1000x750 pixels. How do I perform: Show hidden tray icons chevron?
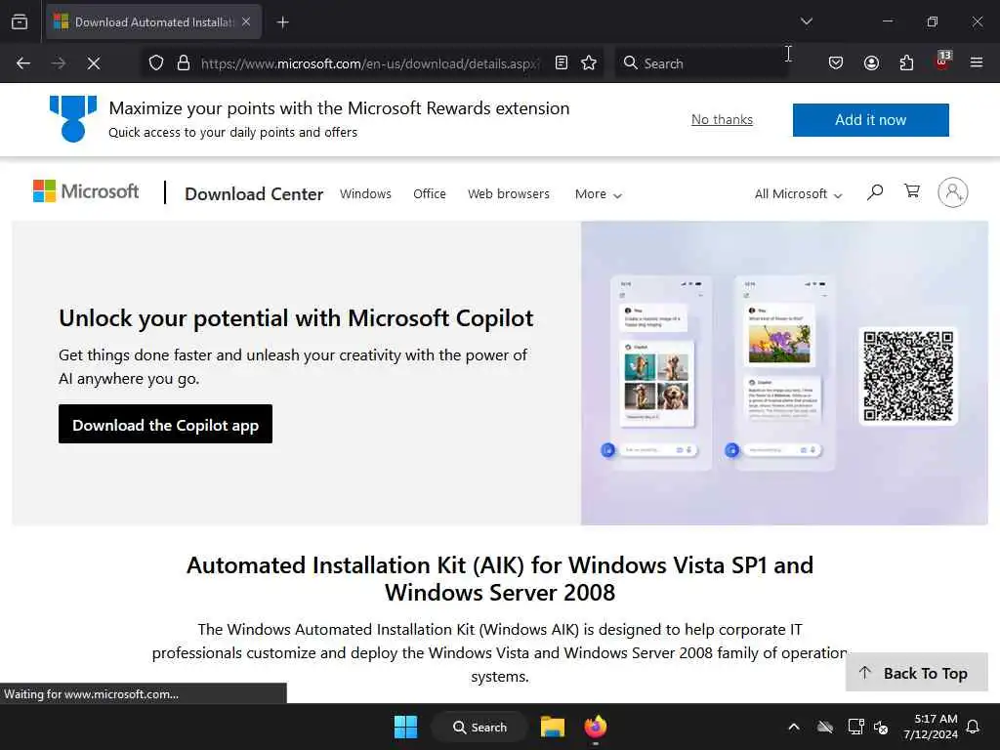(x=794, y=727)
